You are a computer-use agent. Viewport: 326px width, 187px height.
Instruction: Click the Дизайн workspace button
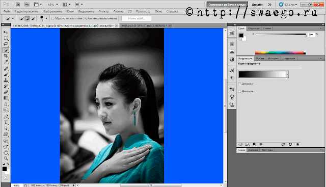click(x=257, y=5)
